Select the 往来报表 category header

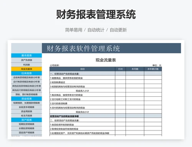tap(26, 73)
